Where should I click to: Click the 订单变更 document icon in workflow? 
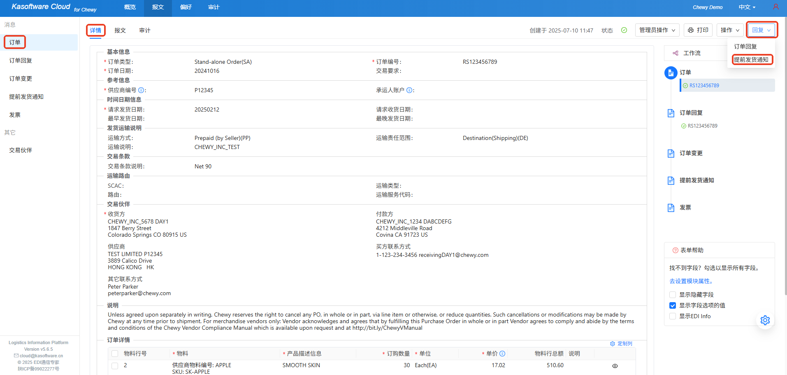(x=671, y=154)
